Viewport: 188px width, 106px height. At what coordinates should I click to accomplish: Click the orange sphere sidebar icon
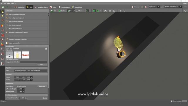coord(2,26)
